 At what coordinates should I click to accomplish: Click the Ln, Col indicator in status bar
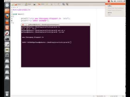114,96
